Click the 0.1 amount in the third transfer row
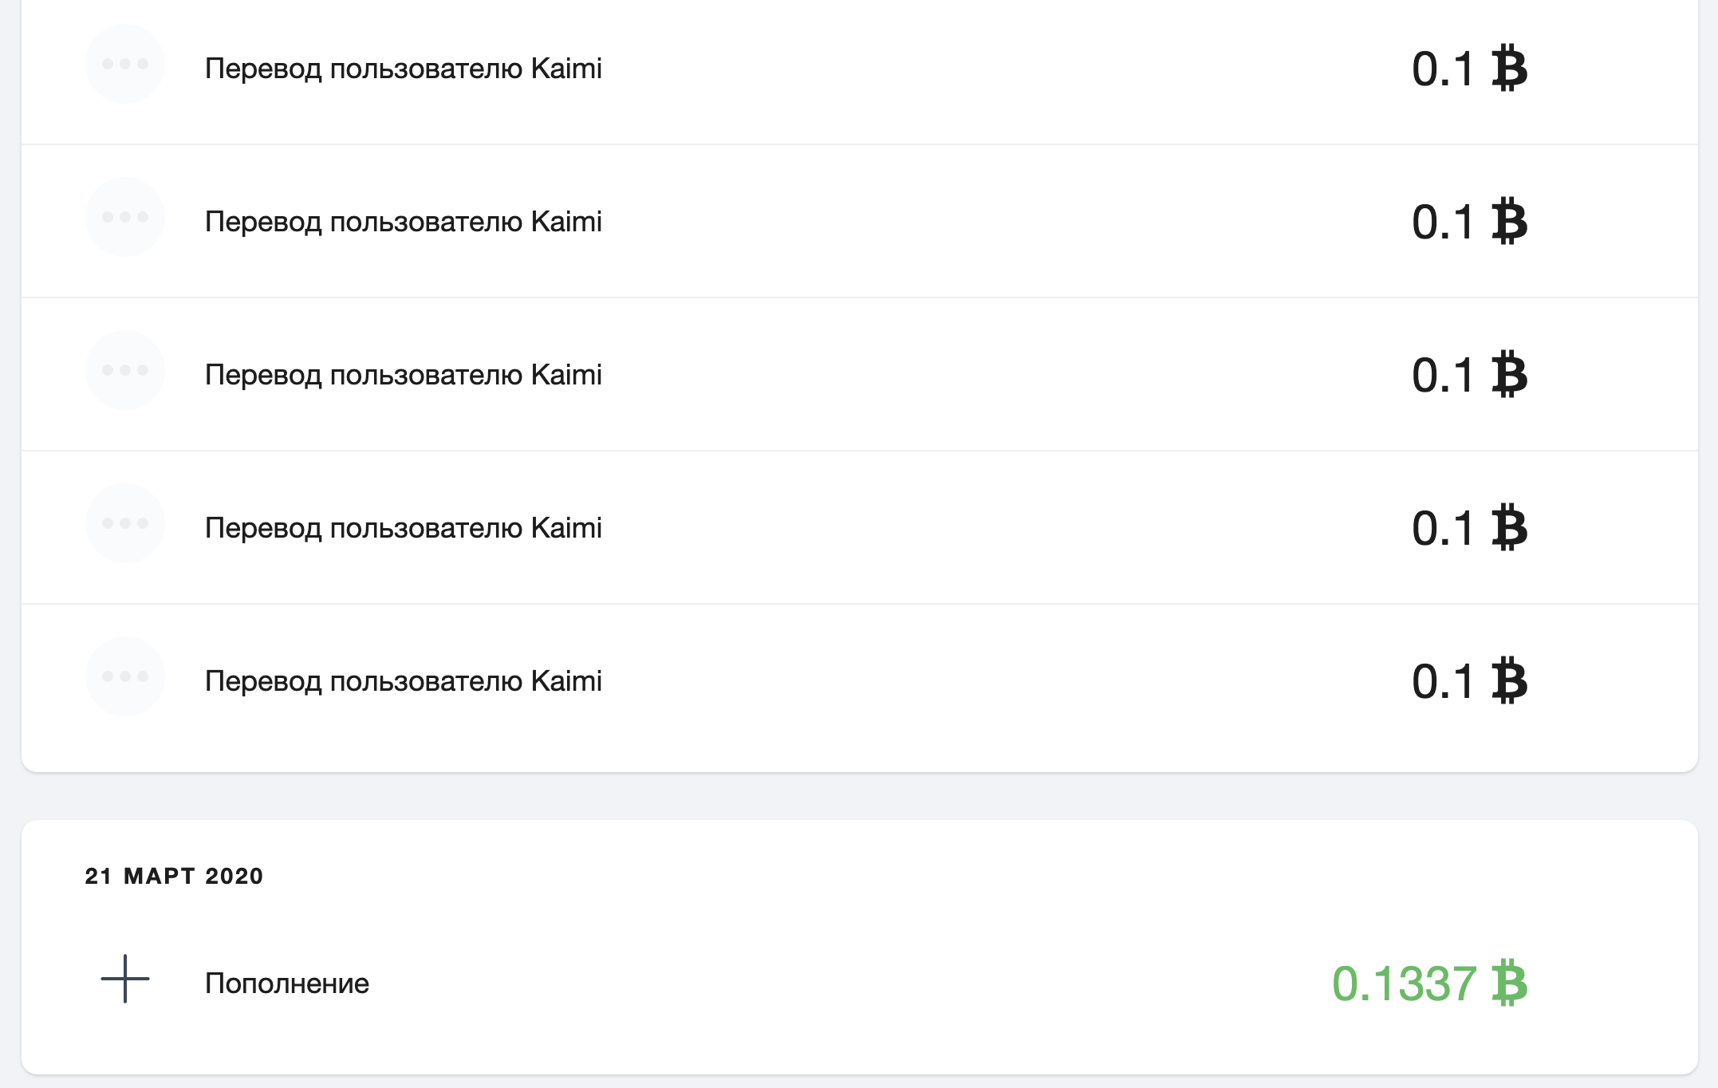Viewport: 1718px width, 1088px height. [x=1442, y=376]
